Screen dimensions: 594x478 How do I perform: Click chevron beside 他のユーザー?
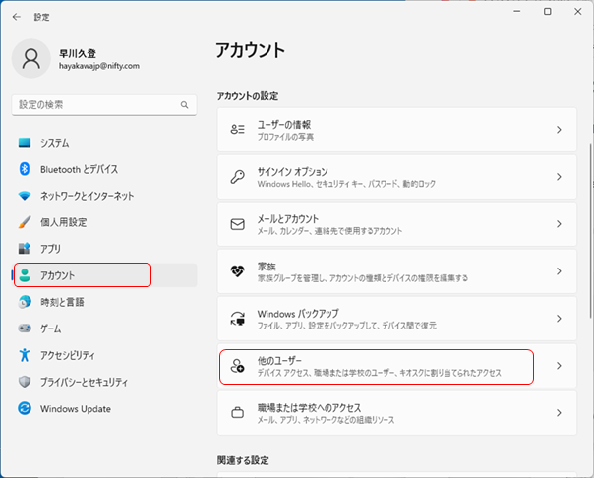[x=558, y=366]
